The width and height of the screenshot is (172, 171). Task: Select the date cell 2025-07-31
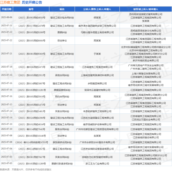click(x=7, y=26)
